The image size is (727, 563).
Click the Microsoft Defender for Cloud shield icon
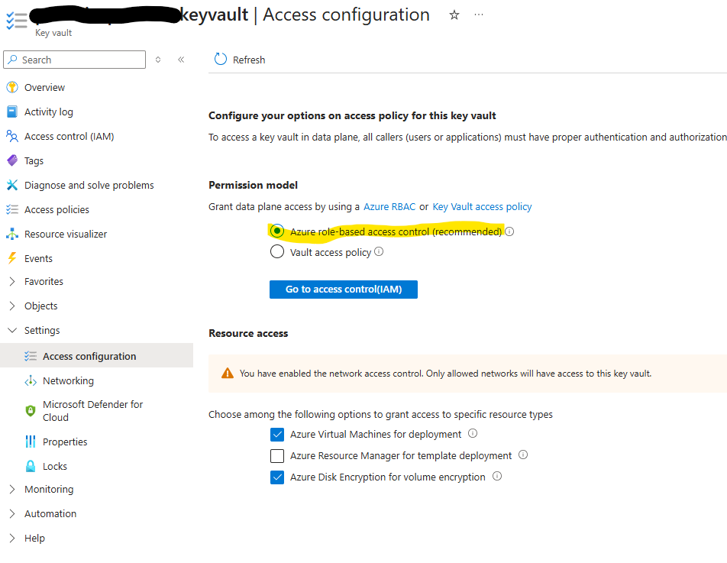coord(31,411)
